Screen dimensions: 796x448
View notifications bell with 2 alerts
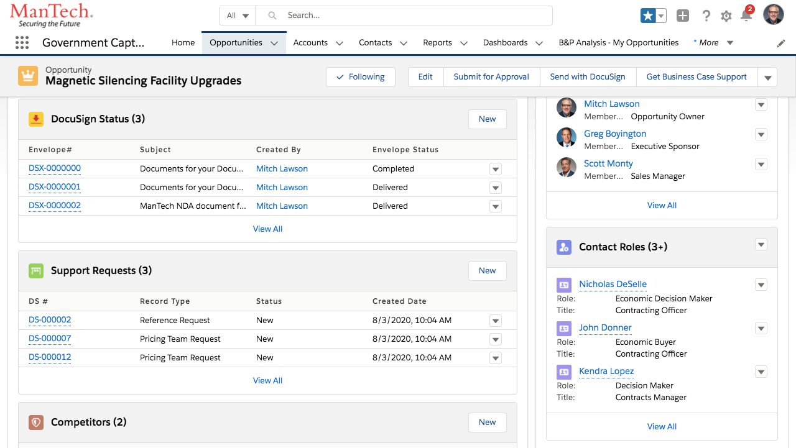click(746, 16)
